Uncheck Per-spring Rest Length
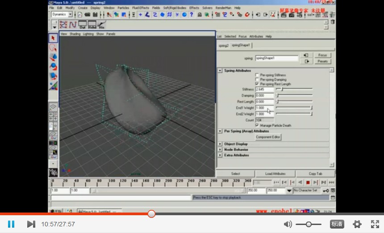Viewport: 384px width, 233px height. 257,84
